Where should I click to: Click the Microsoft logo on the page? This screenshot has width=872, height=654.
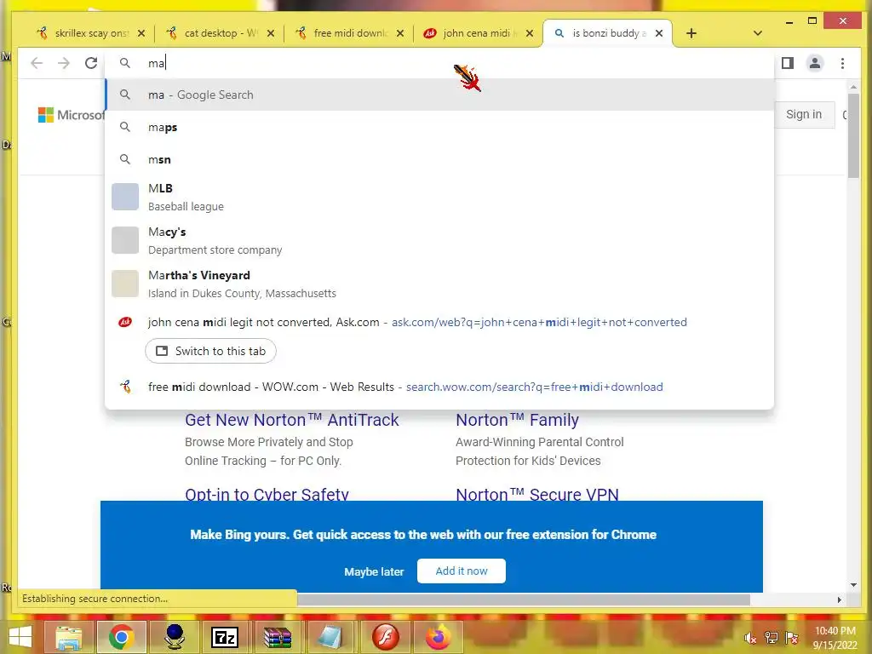coord(71,115)
